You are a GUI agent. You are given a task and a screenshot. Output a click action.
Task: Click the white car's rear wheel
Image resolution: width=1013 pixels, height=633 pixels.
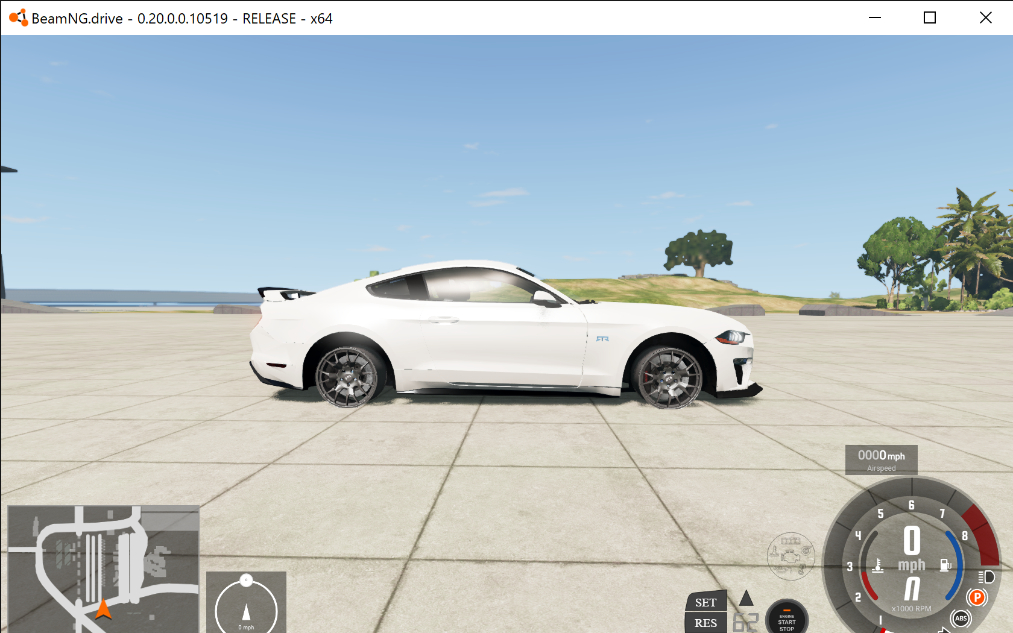(347, 377)
